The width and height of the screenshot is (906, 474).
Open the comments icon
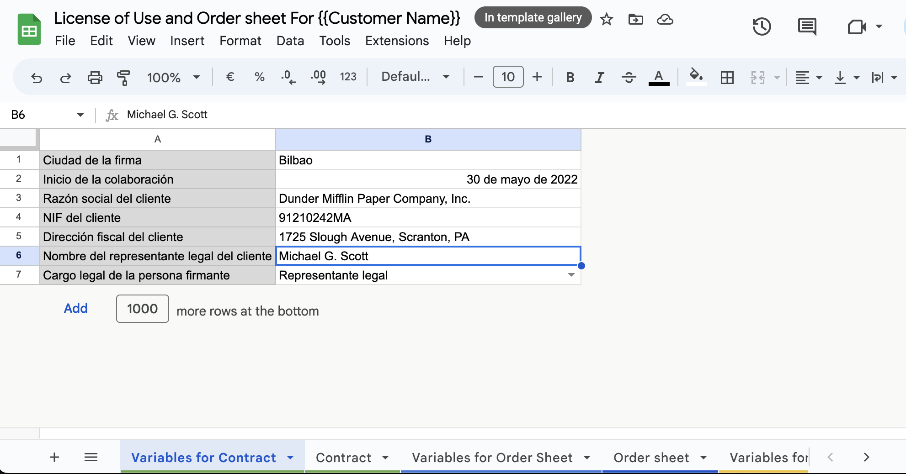click(x=807, y=27)
